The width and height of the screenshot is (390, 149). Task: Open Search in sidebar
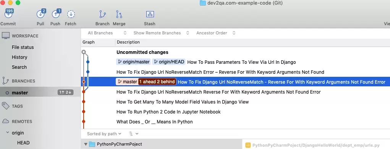click(19, 67)
